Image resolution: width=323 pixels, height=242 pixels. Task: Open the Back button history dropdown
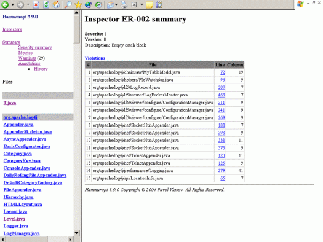tap(12, 4)
